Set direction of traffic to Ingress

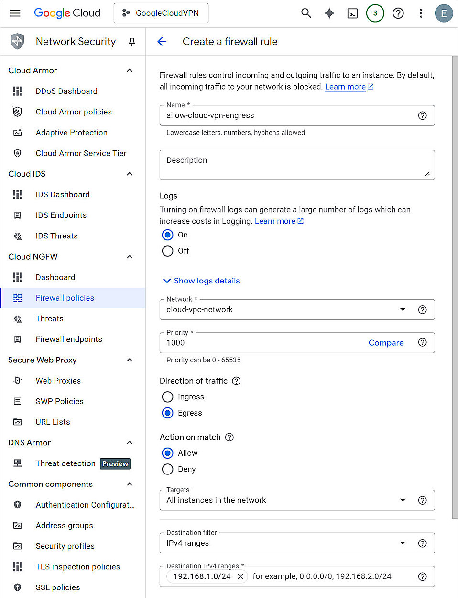pos(167,397)
